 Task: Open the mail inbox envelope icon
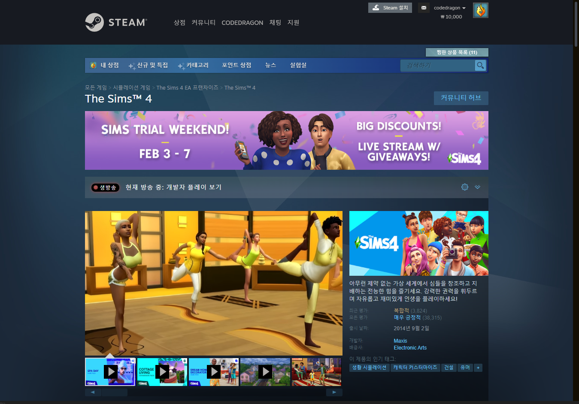[x=424, y=8]
